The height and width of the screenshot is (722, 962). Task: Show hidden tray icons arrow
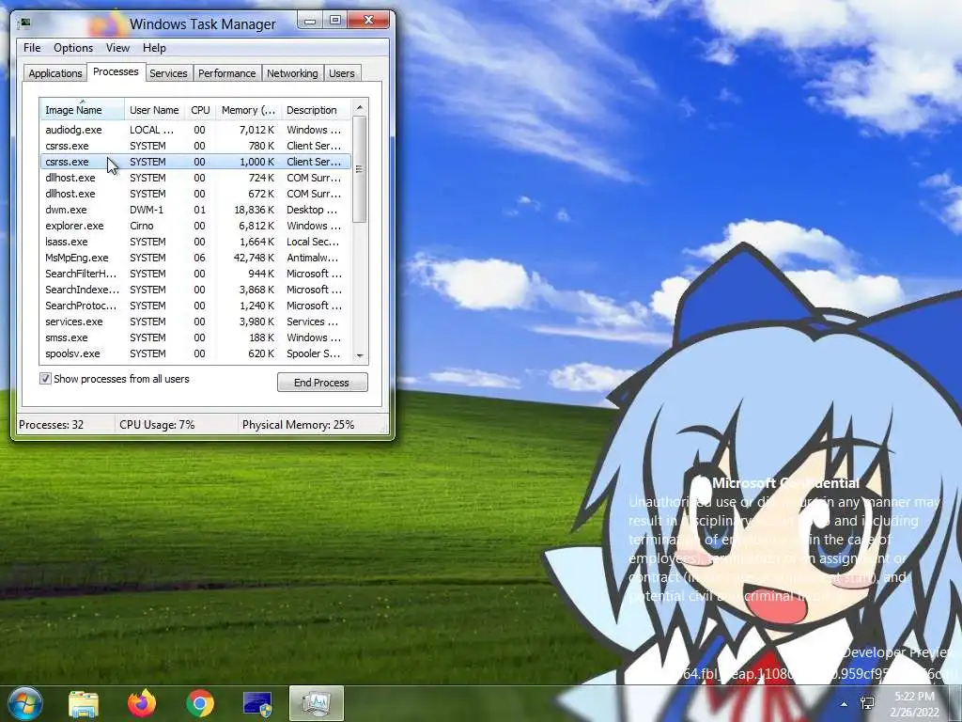tap(844, 704)
